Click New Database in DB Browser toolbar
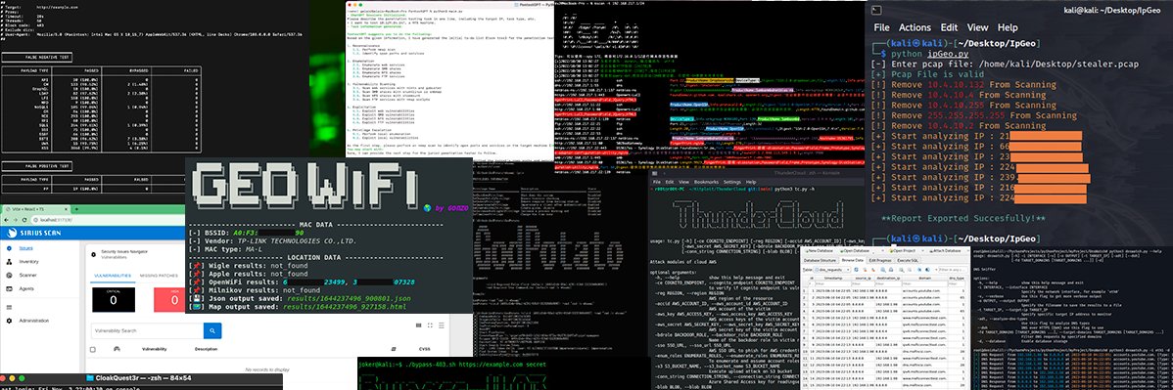Viewport: 1173px width, 390px height. point(820,251)
